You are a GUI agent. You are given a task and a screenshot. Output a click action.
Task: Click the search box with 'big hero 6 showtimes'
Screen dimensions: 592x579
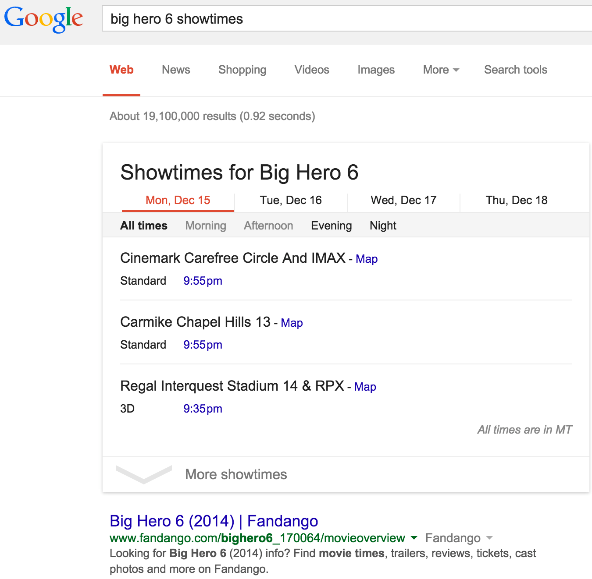(347, 19)
